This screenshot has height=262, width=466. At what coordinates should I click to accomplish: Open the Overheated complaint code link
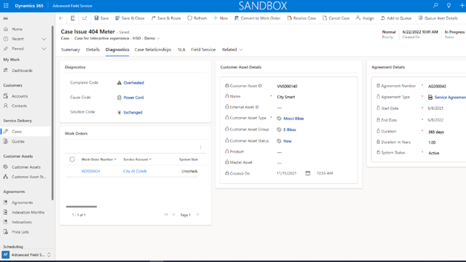pos(134,83)
